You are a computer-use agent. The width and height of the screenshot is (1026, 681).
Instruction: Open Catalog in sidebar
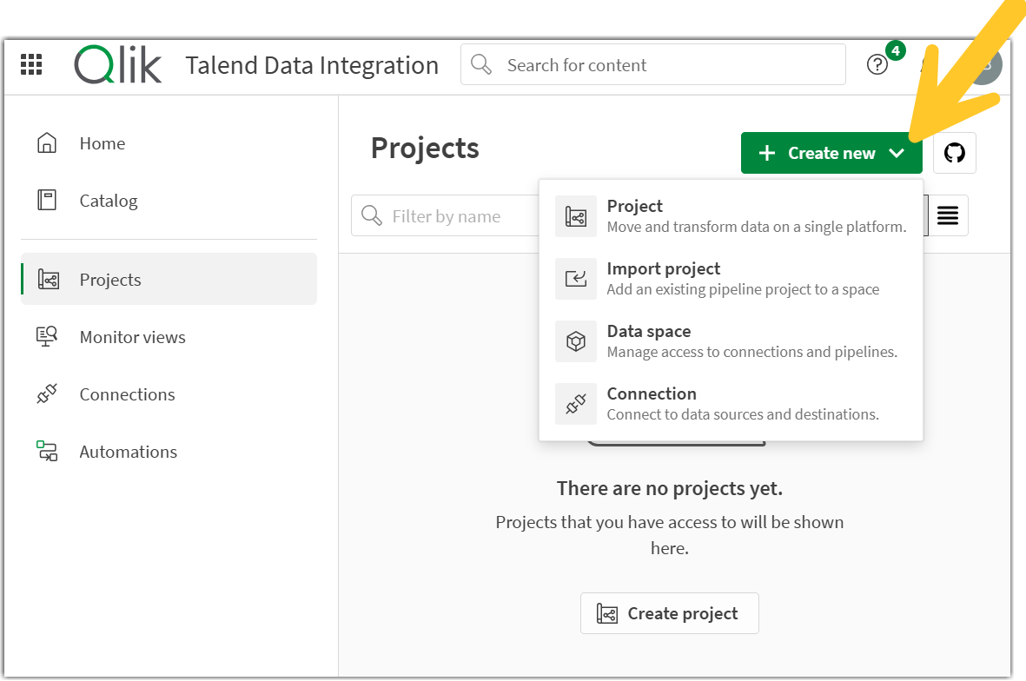[169, 200]
